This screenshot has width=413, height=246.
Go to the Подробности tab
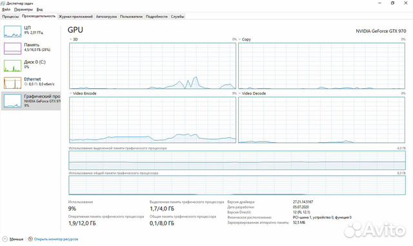[x=157, y=17]
